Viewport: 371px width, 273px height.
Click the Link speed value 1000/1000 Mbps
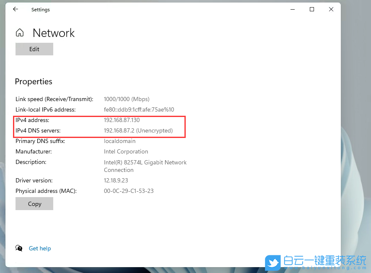coord(127,99)
